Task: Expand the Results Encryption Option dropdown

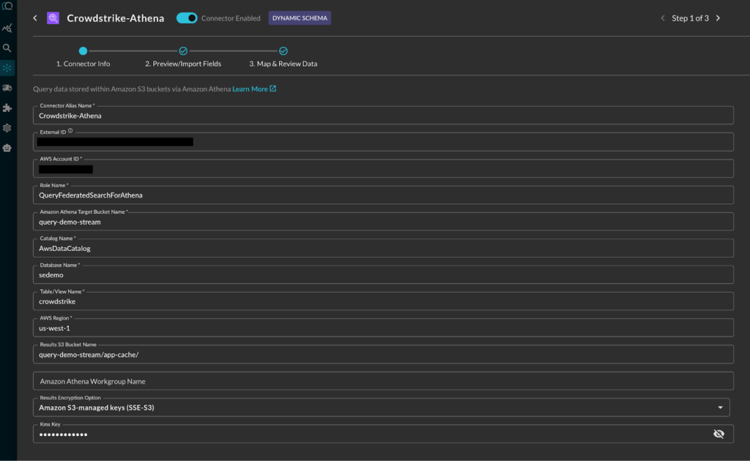Action: (x=719, y=408)
